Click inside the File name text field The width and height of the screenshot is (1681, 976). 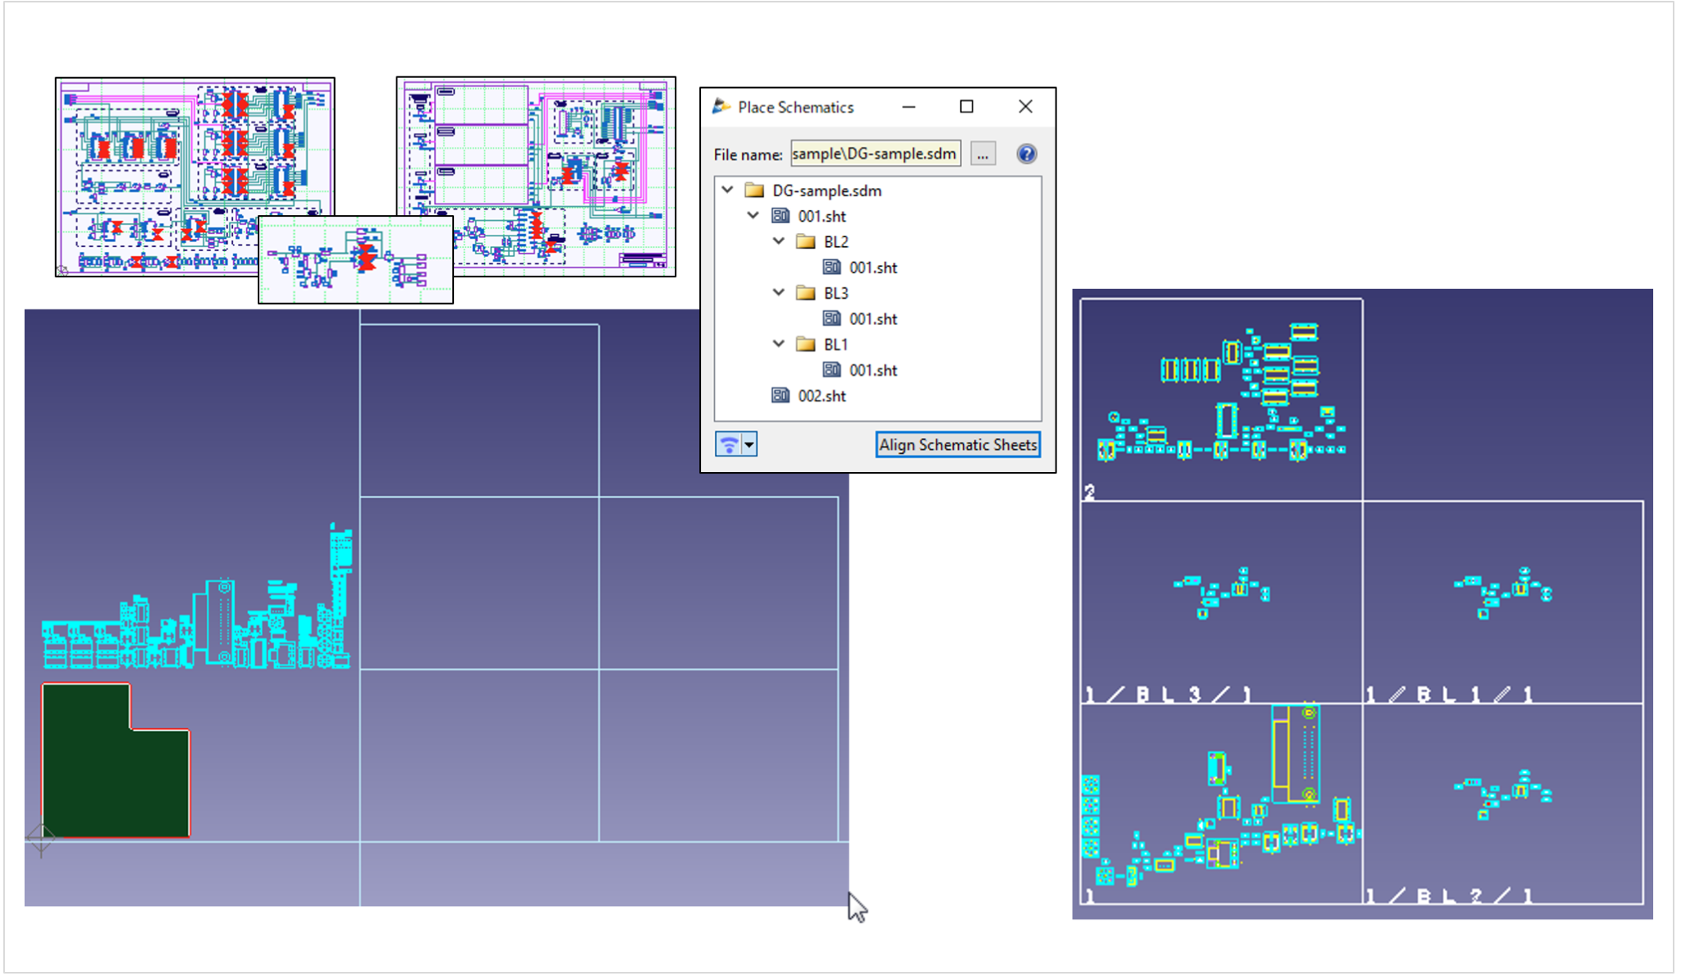point(874,154)
